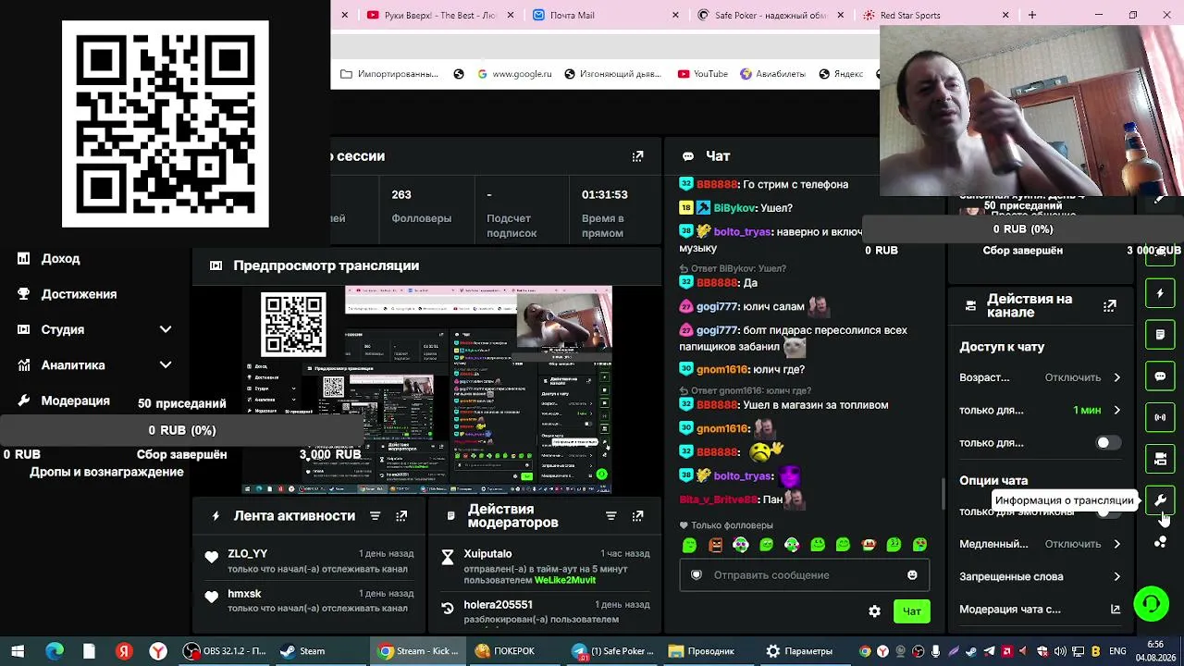Toggle the third только для switch
The height and width of the screenshot is (666, 1184).
pyautogui.click(x=1107, y=443)
